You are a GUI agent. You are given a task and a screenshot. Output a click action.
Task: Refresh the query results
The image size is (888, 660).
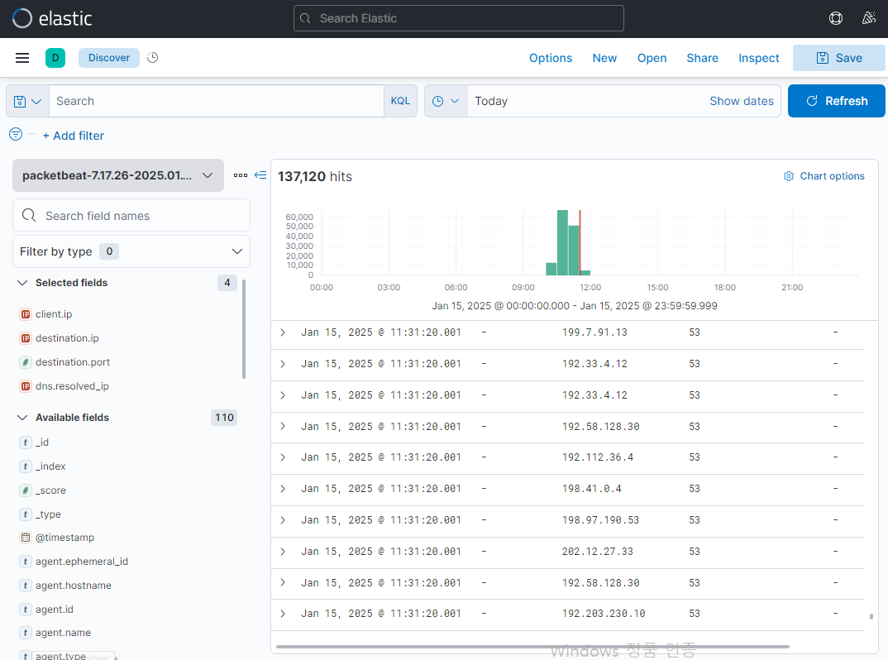pyautogui.click(x=836, y=101)
